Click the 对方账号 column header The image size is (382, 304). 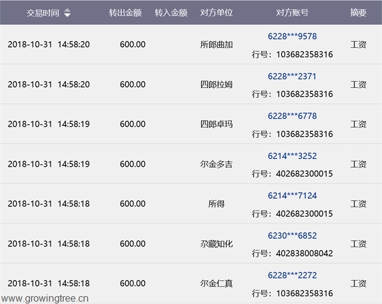pyautogui.click(x=292, y=13)
